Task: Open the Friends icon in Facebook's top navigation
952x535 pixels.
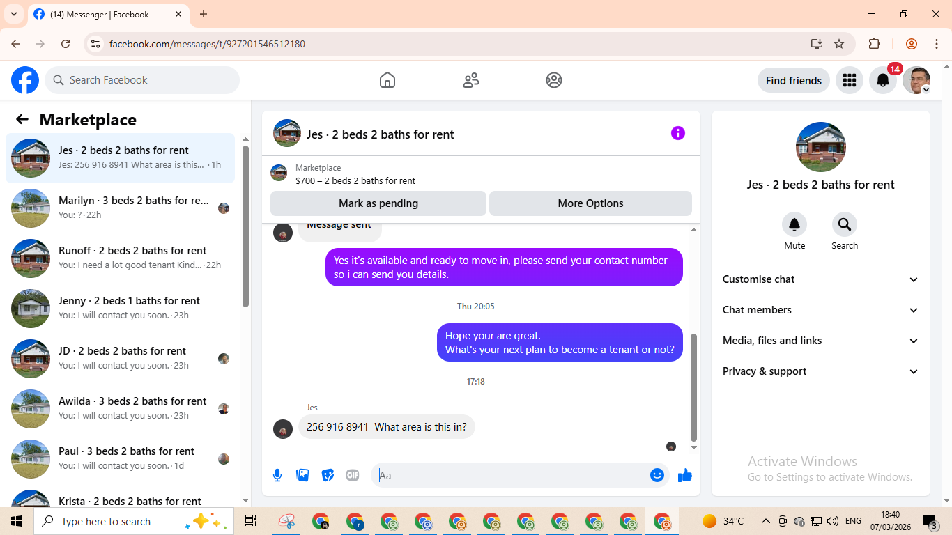Action: [x=471, y=80]
